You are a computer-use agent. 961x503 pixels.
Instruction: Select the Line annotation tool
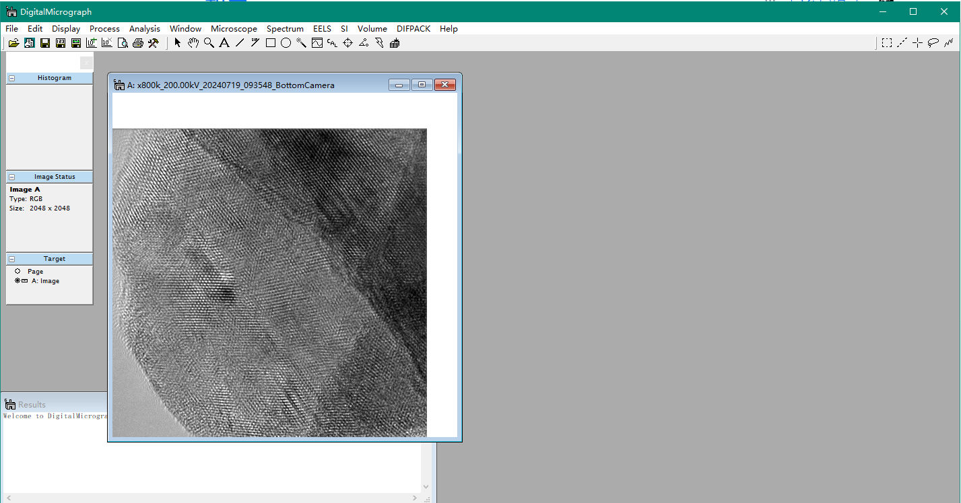coord(240,42)
